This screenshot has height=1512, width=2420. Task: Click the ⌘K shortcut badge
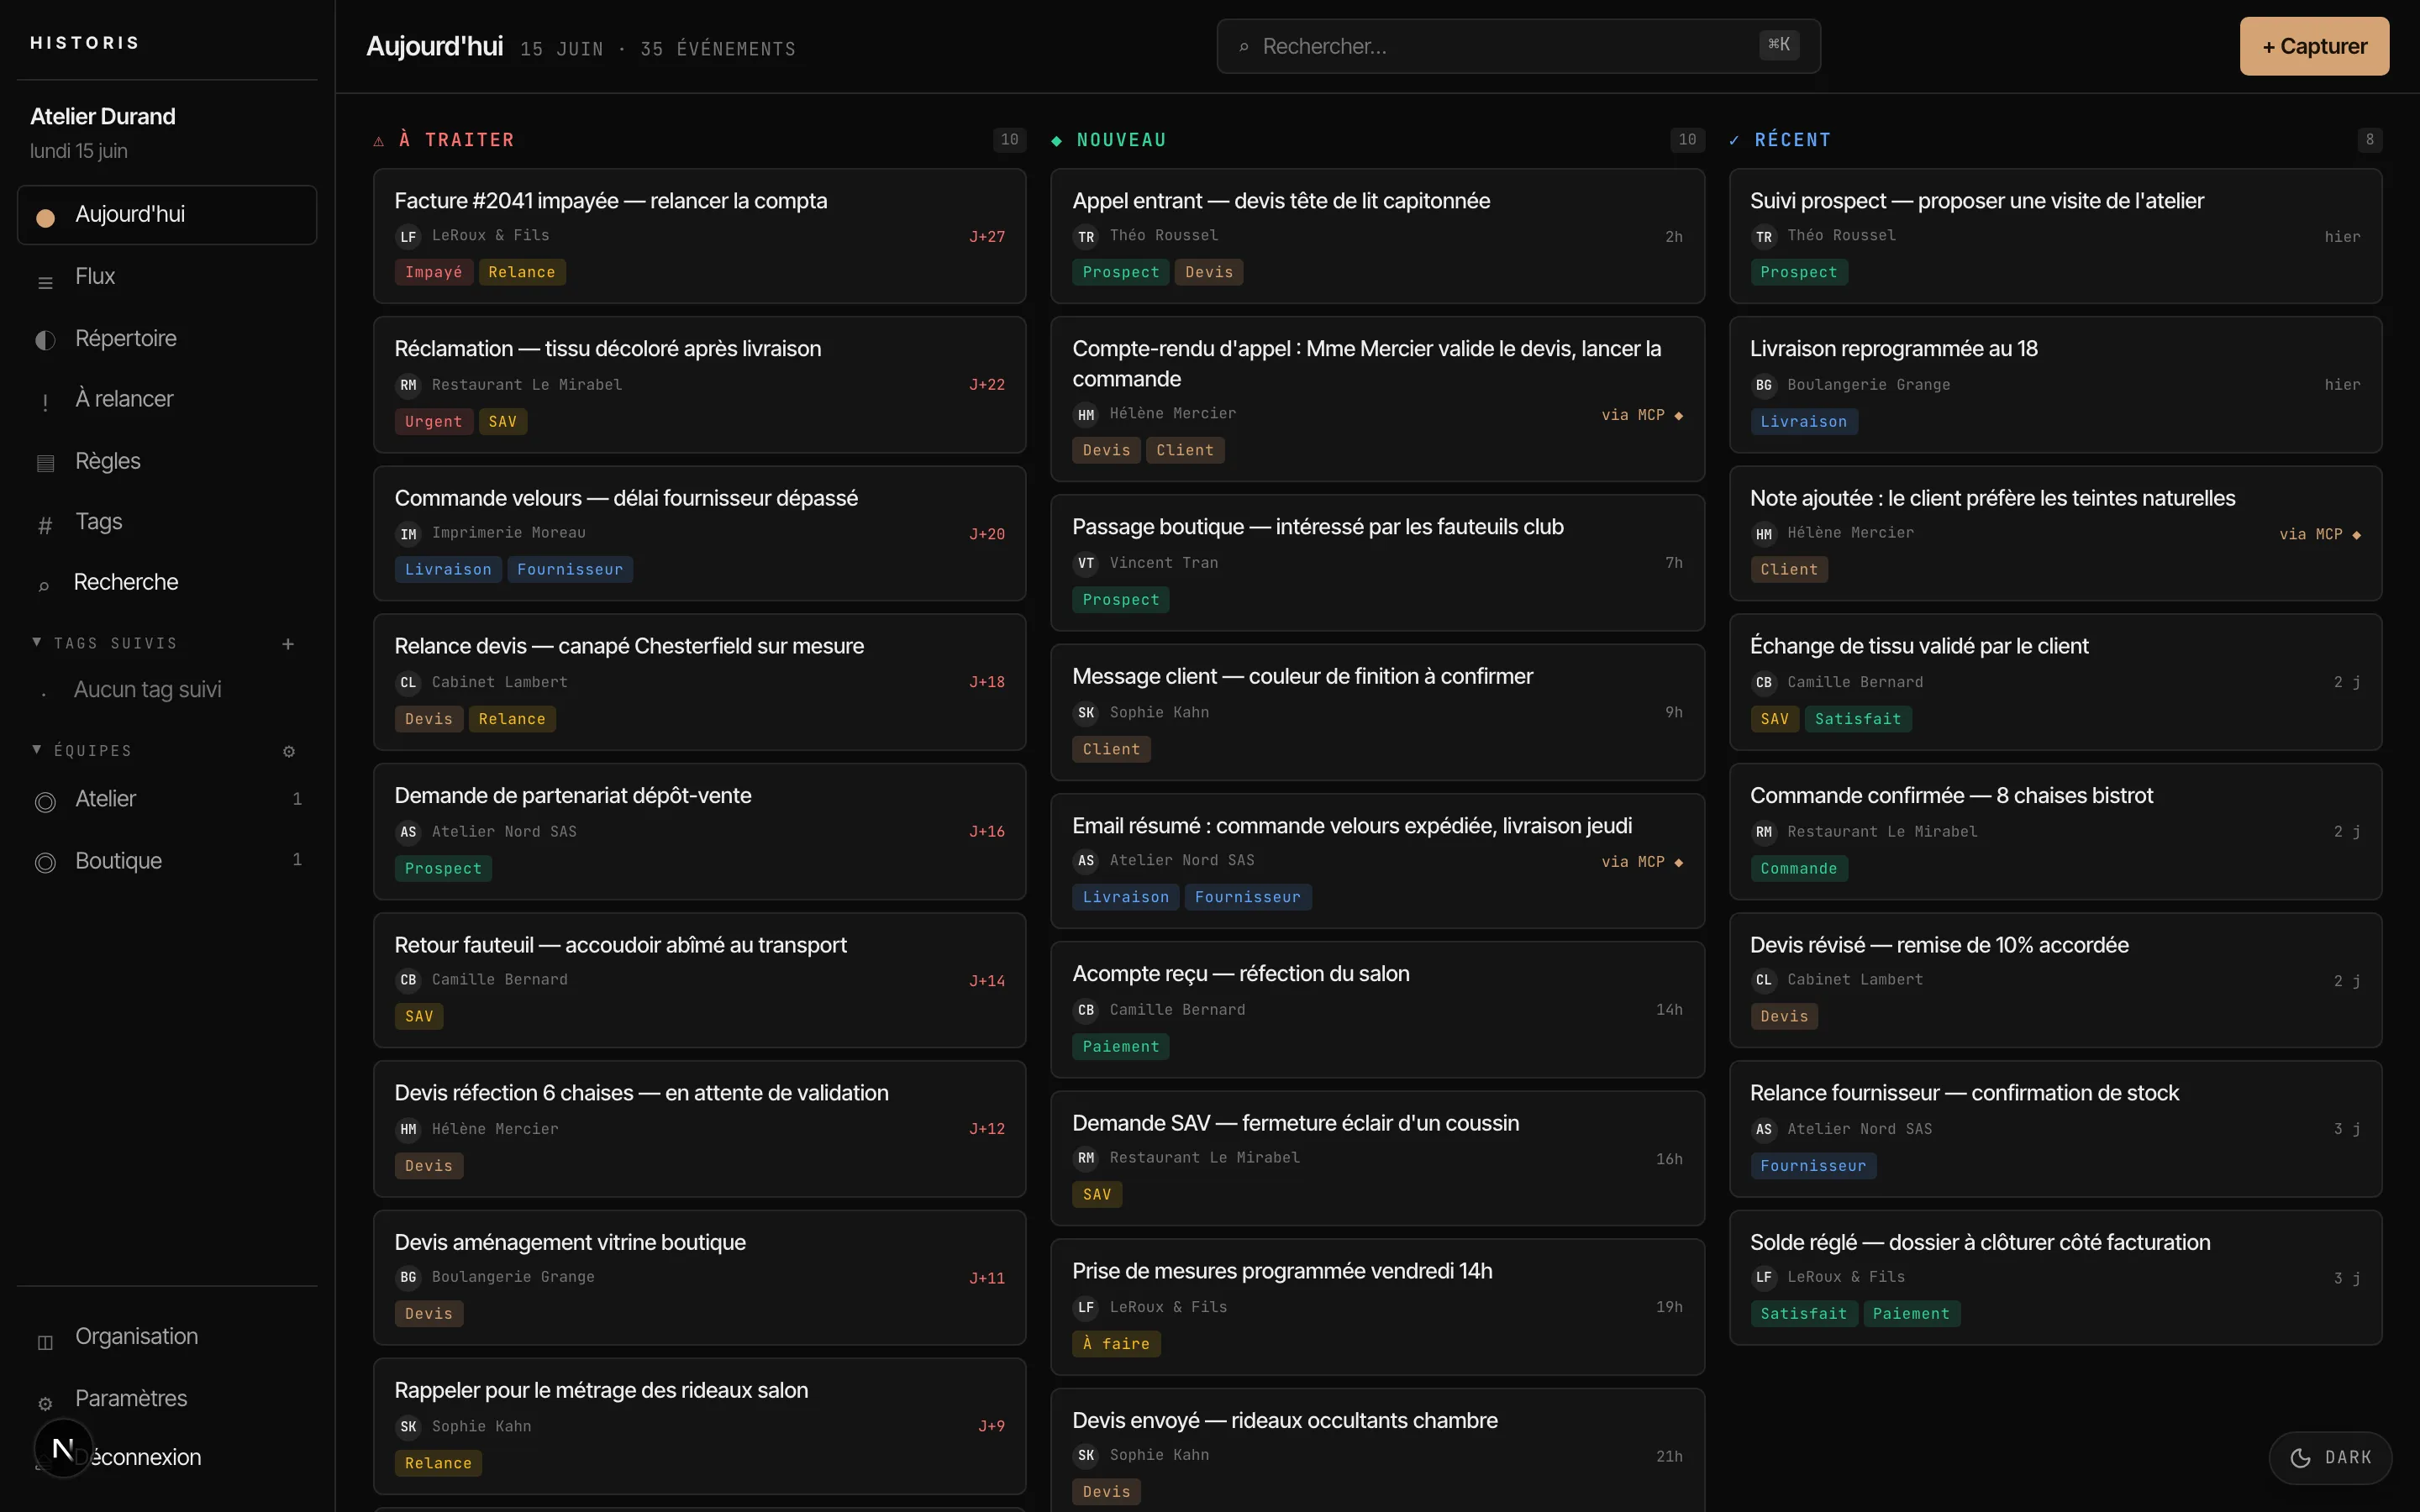tap(1779, 44)
